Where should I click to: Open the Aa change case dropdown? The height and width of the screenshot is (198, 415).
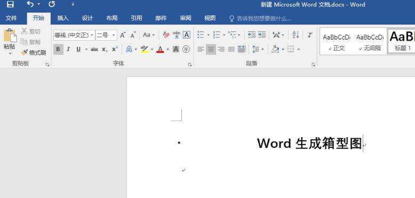point(149,35)
